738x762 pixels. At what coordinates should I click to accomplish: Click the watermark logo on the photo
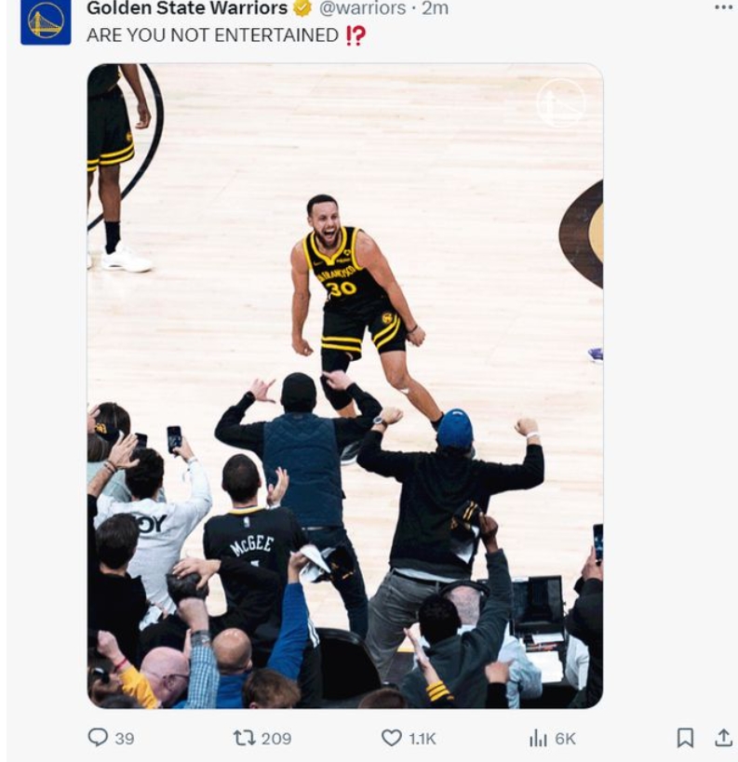click(560, 102)
